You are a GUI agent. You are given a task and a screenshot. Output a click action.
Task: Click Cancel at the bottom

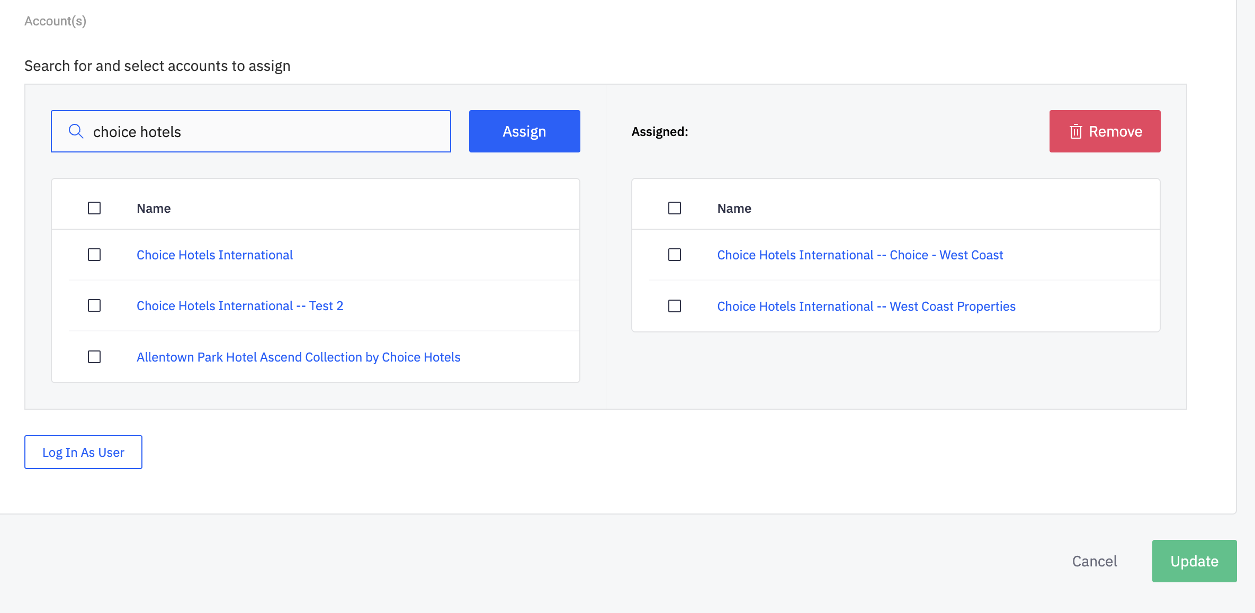coord(1095,561)
